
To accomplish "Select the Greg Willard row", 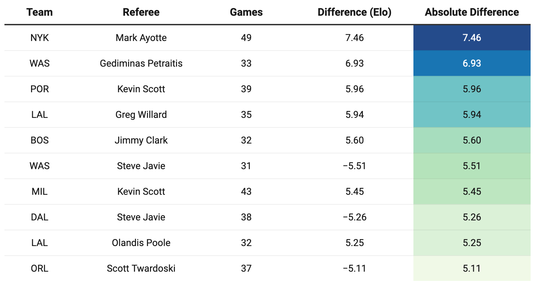I will (268, 114).
